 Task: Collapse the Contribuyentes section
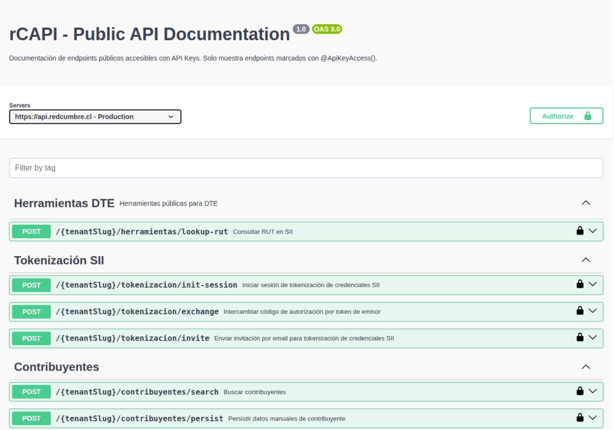point(586,367)
